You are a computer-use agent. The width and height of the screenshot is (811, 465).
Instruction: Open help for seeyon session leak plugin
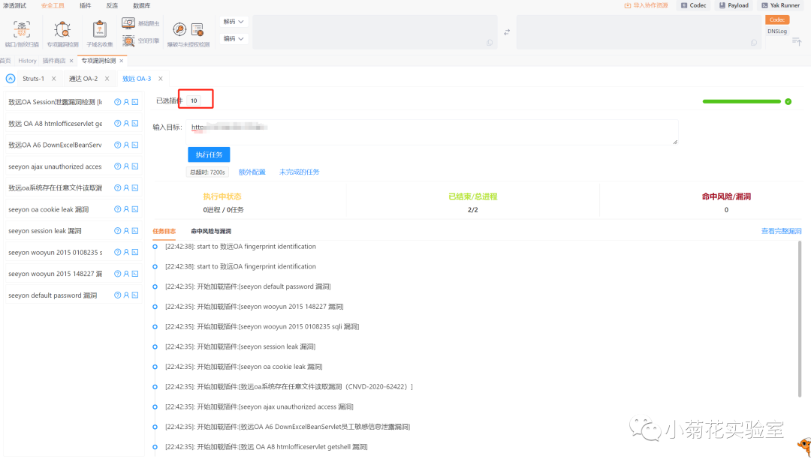click(x=117, y=231)
